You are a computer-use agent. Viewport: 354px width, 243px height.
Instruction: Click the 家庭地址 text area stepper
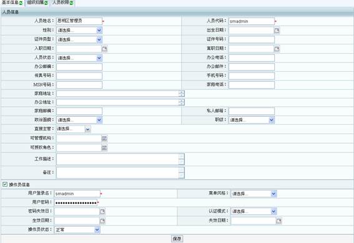[x=181, y=94]
